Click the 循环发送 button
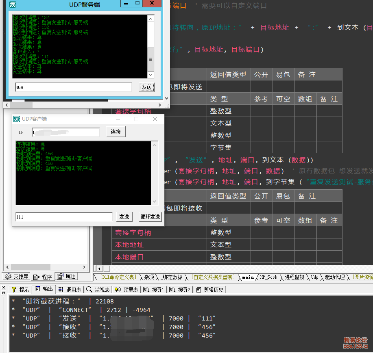 151,217
